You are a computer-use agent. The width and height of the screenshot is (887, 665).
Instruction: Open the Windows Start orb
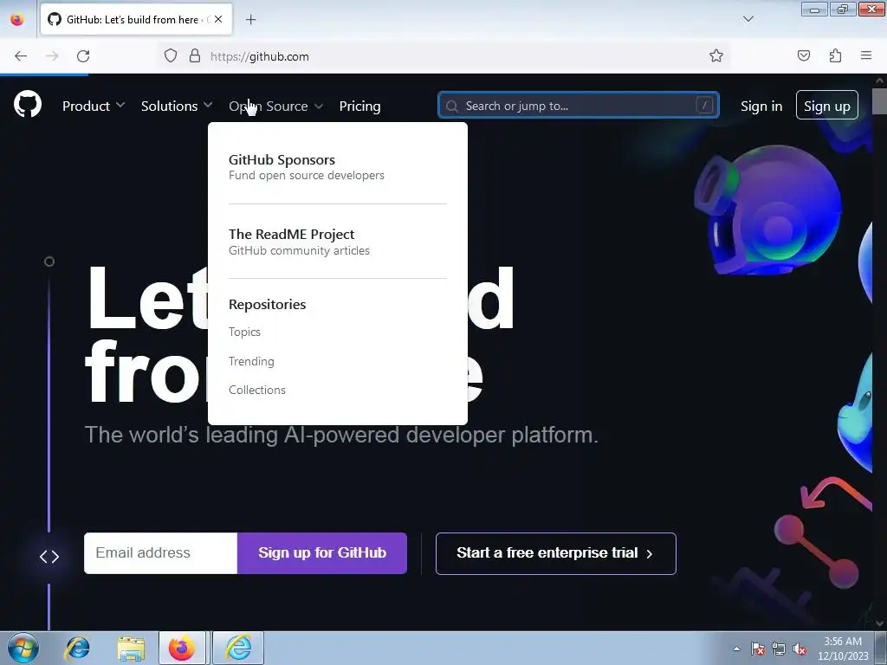23,648
